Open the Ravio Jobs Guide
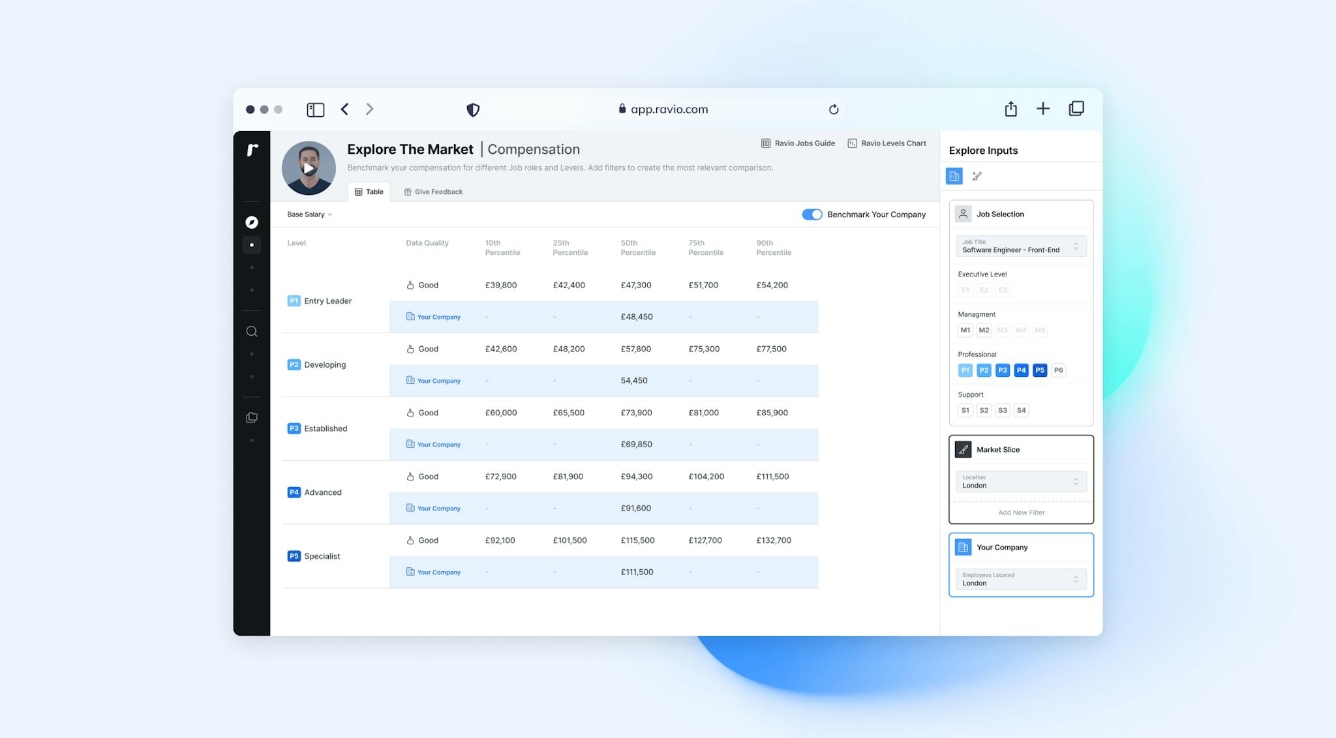Screen dimensions: 1336x738 pyautogui.click(x=797, y=143)
